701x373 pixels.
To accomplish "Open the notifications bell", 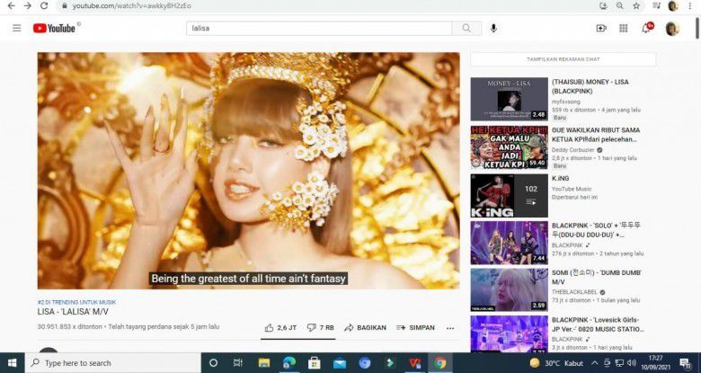I will pyautogui.click(x=646, y=29).
